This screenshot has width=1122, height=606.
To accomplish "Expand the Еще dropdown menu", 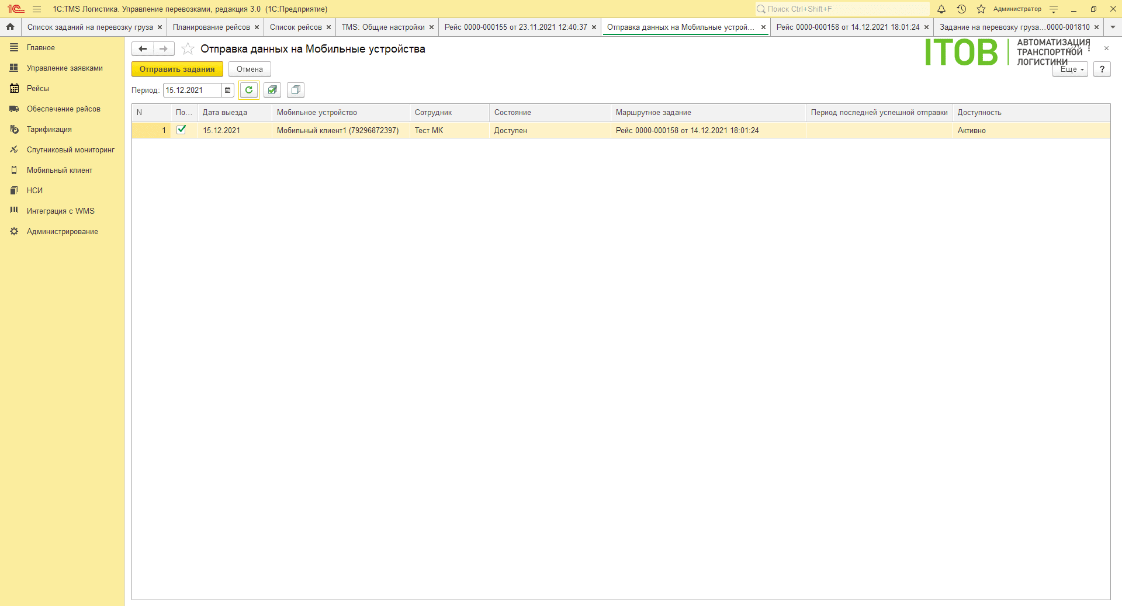I will [x=1071, y=69].
